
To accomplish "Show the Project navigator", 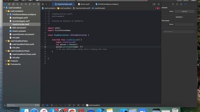I will click(5, 4).
